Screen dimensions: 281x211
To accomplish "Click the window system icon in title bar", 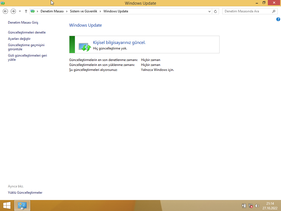I will 3,3.
